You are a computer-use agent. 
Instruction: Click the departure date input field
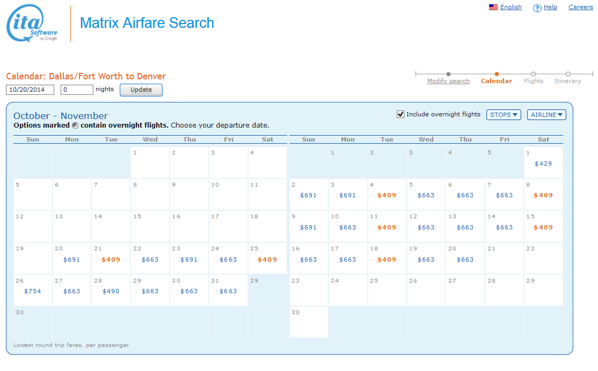pos(30,90)
